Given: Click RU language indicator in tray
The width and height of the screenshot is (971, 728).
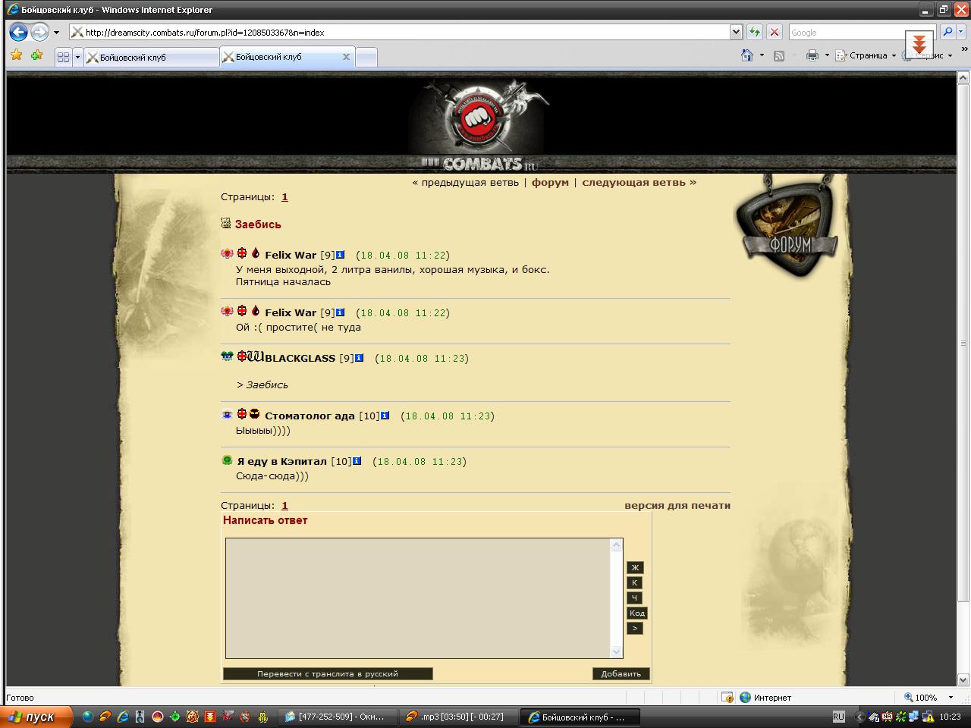Looking at the screenshot, I should pyautogui.click(x=838, y=717).
